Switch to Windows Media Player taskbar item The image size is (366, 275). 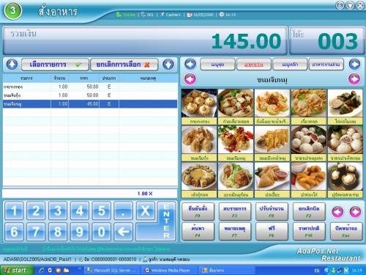coord(170,271)
